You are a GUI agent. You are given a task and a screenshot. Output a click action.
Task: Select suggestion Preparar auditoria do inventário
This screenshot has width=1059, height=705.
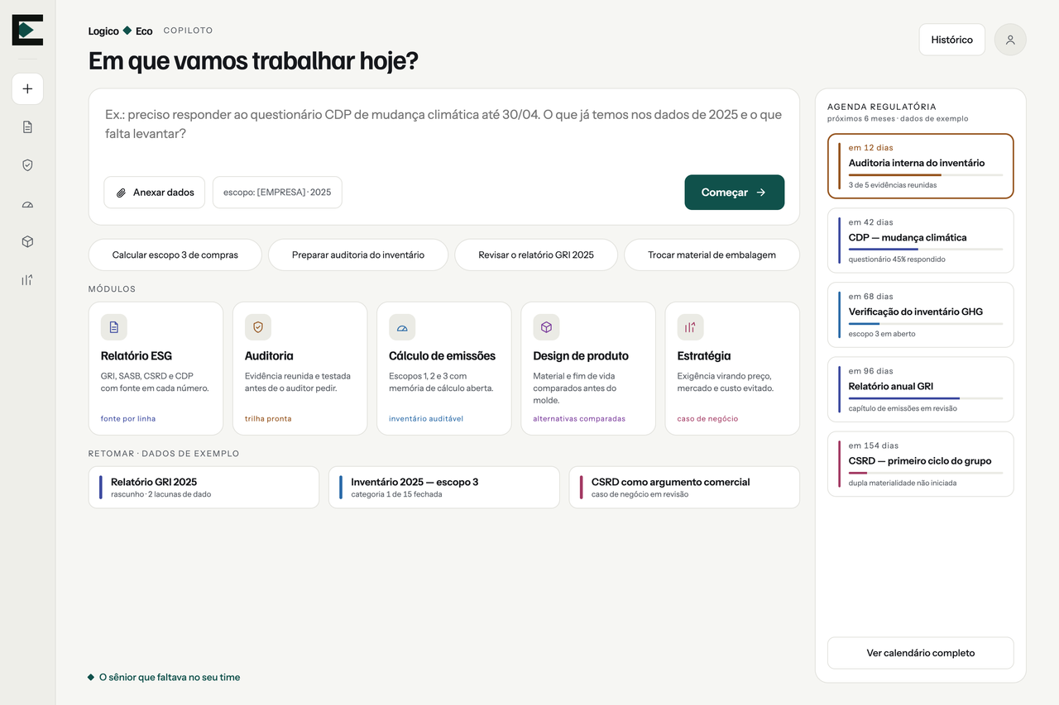click(x=358, y=255)
